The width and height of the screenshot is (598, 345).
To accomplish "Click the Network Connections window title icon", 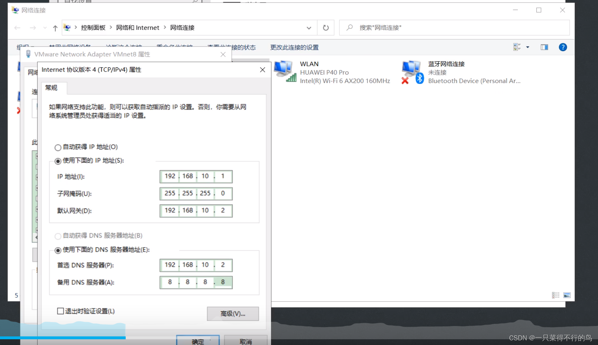I will 15,10.
